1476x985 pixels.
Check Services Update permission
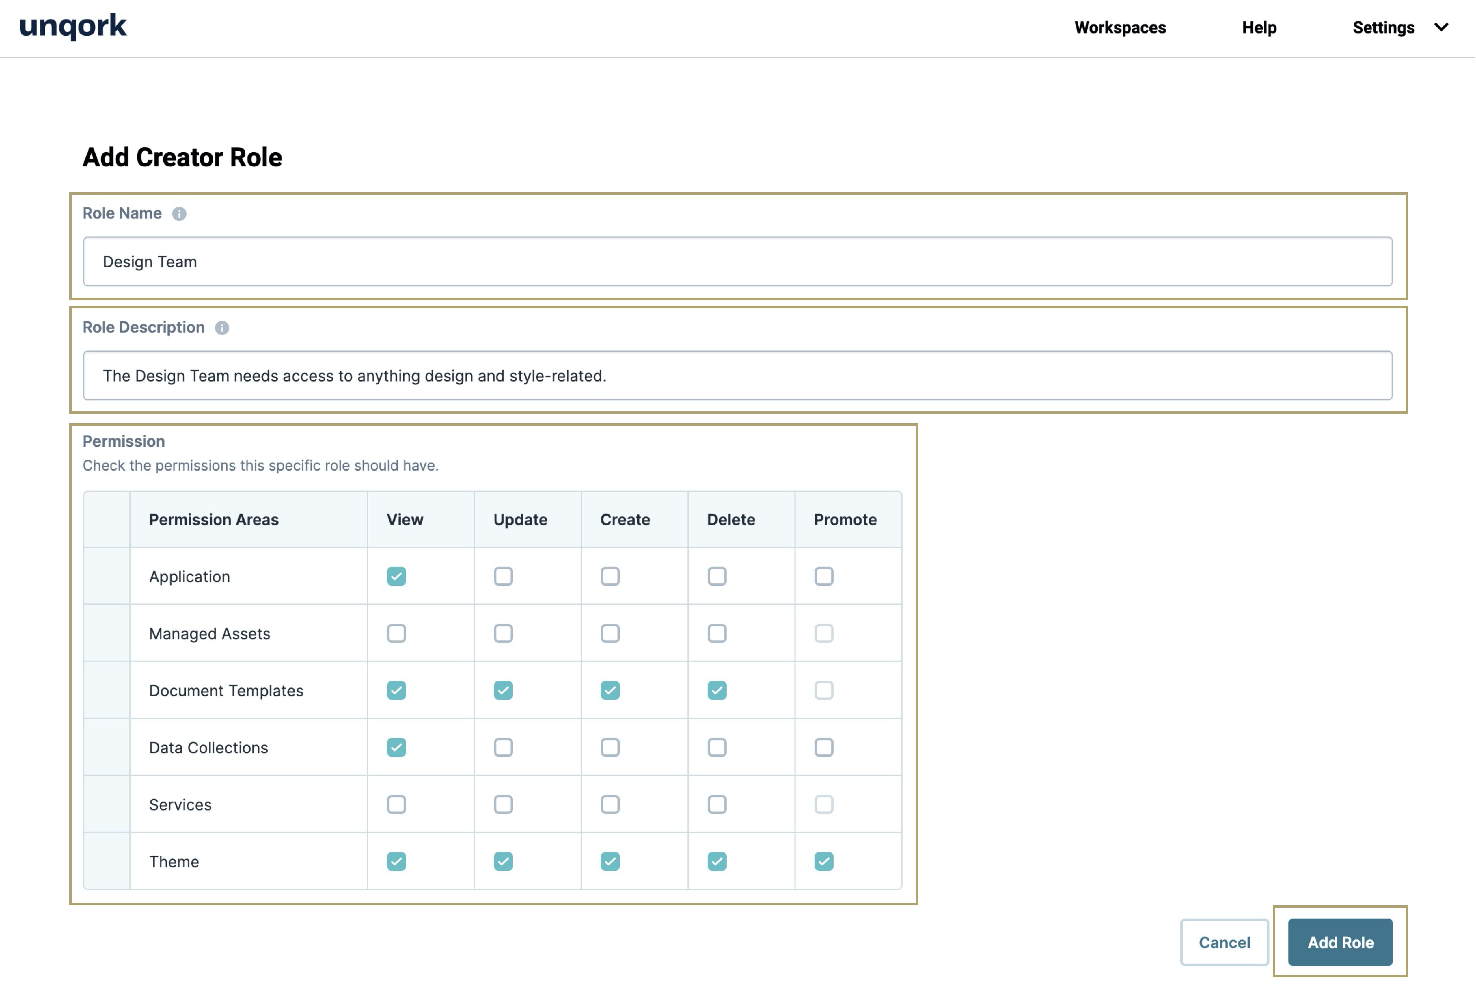point(504,805)
